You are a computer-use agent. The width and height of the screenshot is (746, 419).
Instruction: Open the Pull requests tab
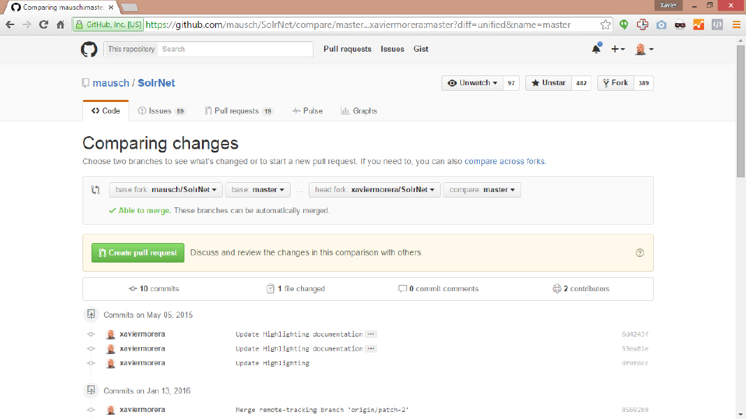[237, 111]
